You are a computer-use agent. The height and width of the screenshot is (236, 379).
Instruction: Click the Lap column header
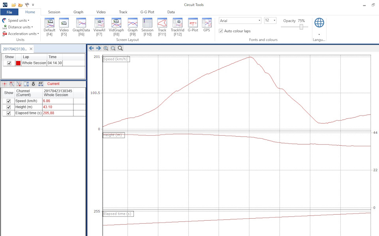(x=34, y=57)
